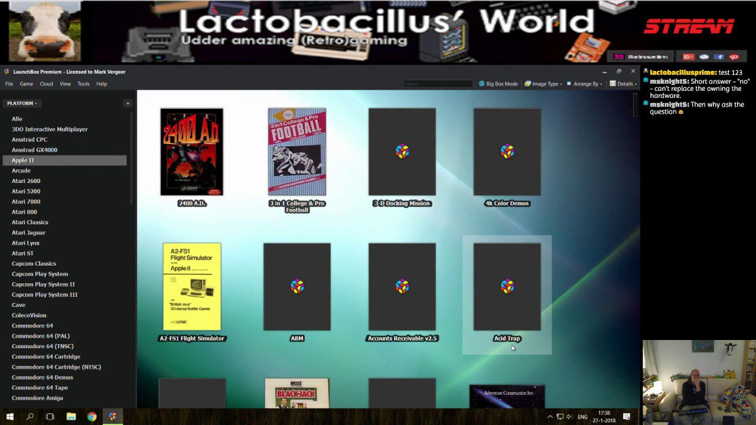This screenshot has width=756, height=425.
Task: Select the A2-FS1 Flight Simulator cover
Action: tap(192, 287)
